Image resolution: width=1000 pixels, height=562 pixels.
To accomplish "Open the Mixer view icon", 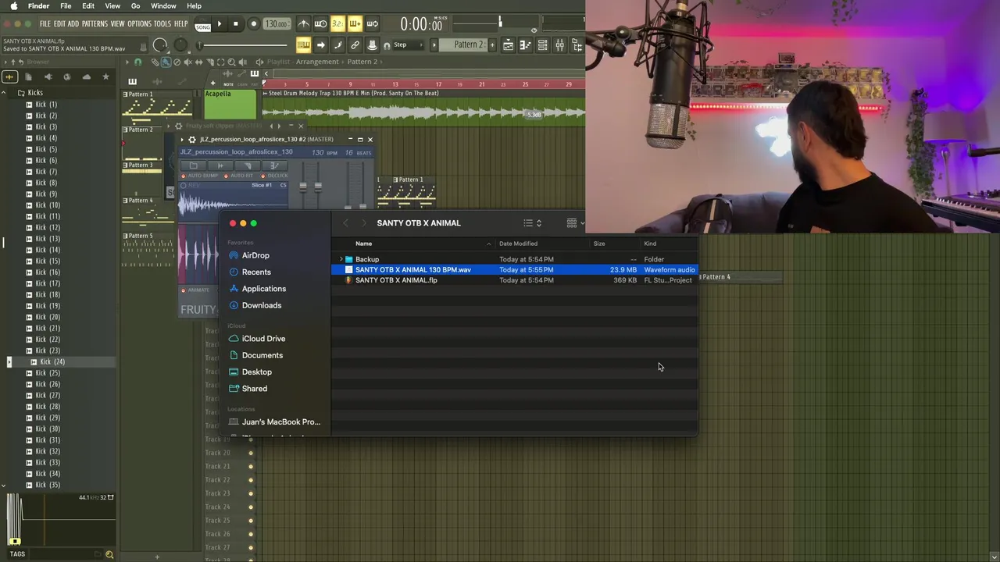I will (x=559, y=45).
